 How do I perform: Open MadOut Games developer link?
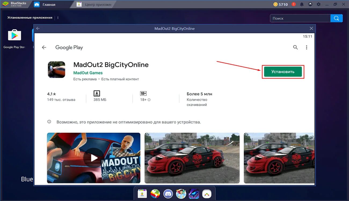tap(88, 73)
